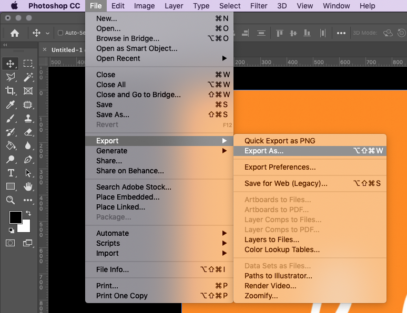Activate the Hand tool
The height and width of the screenshot is (313, 407).
point(28,186)
